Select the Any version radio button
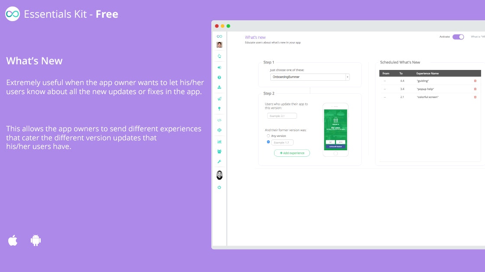The height and width of the screenshot is (272, 485). coord(268,136)
